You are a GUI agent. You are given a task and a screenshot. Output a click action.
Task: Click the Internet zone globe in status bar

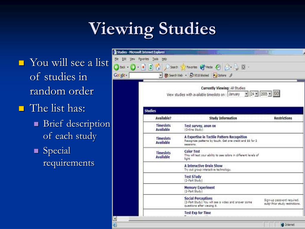283,225
